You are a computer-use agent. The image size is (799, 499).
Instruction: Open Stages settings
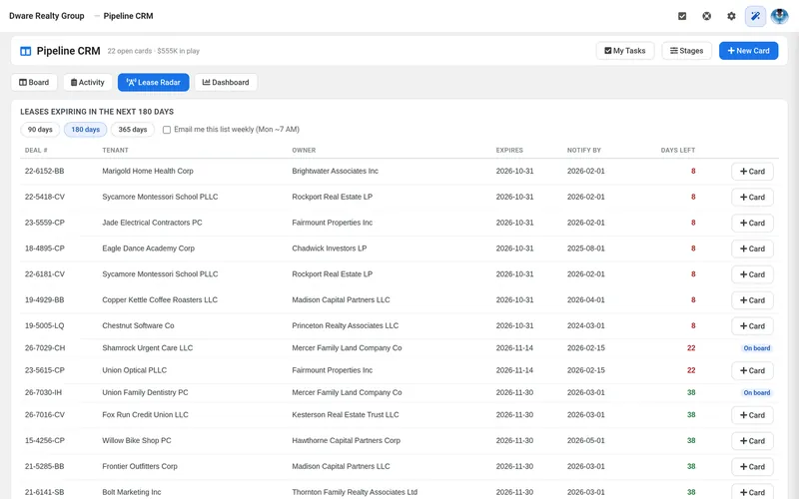coord(686,51)
